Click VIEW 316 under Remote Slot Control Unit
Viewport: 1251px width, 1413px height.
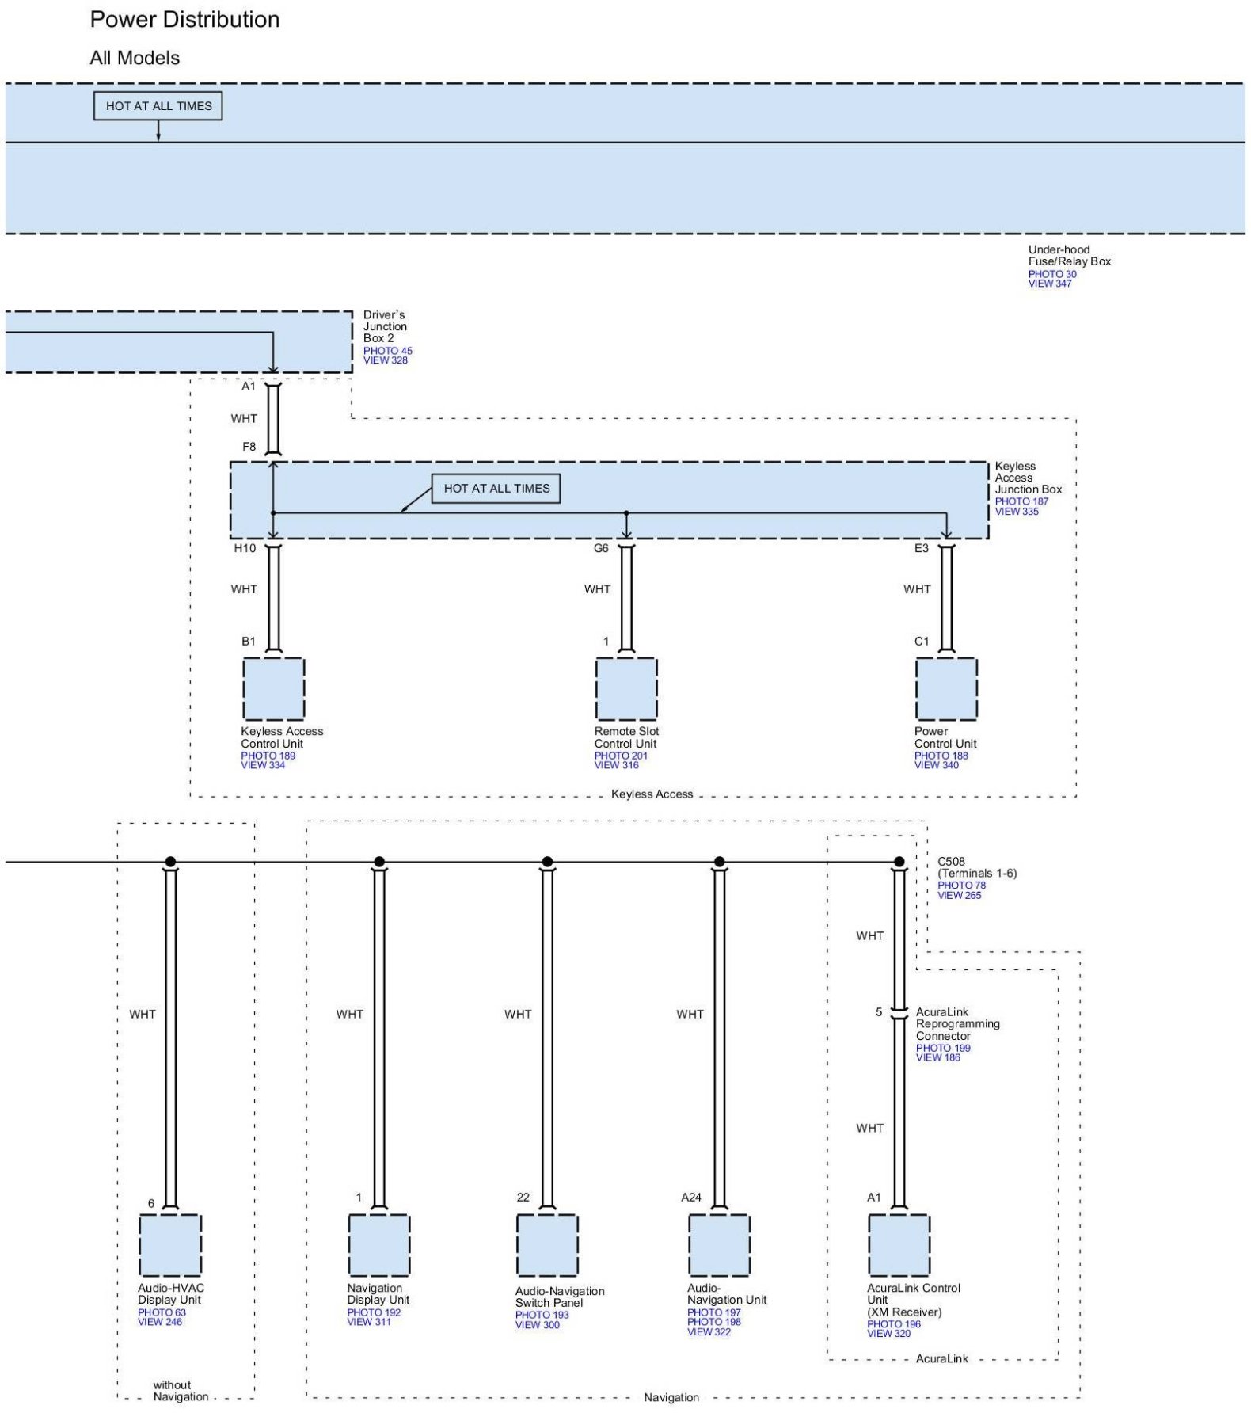616,765
